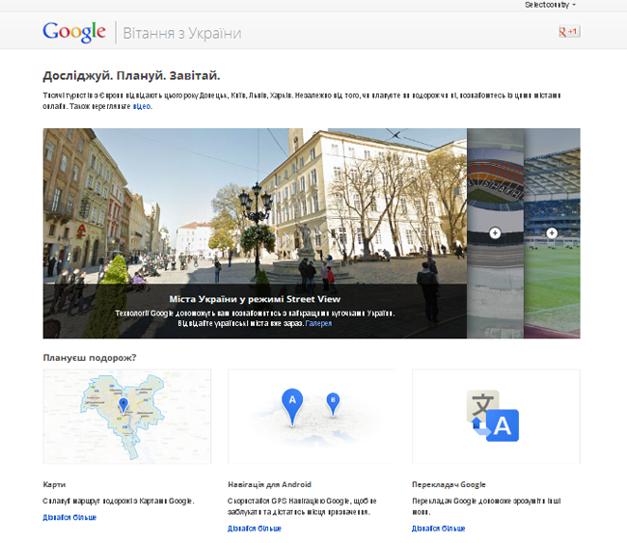Open learn more link under Навігація для Android
Screen dimensions: 627x543
[255, 529]
